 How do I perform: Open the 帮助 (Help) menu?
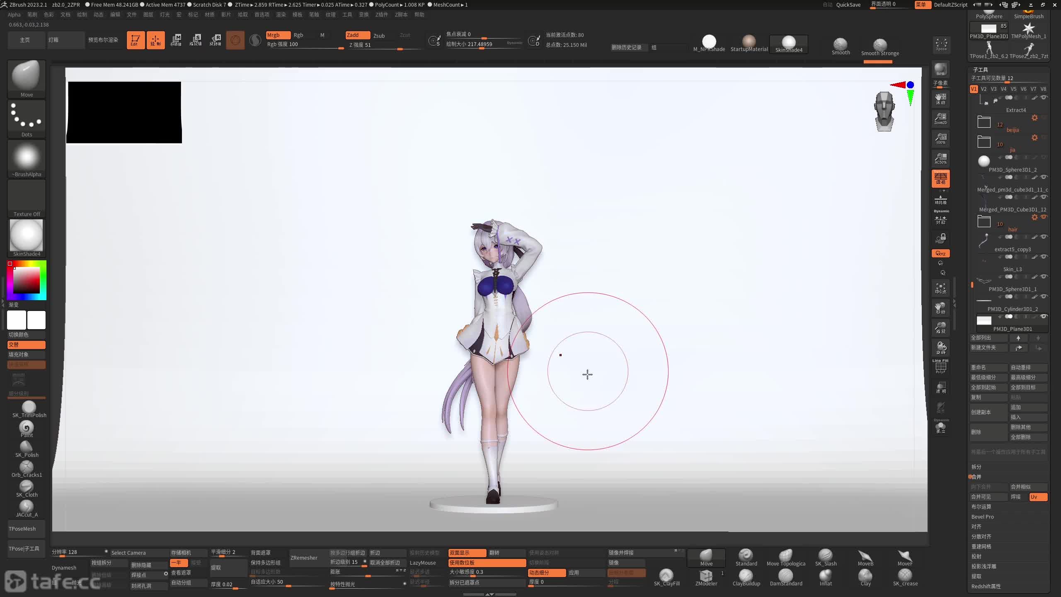click(x=419, y=15)
